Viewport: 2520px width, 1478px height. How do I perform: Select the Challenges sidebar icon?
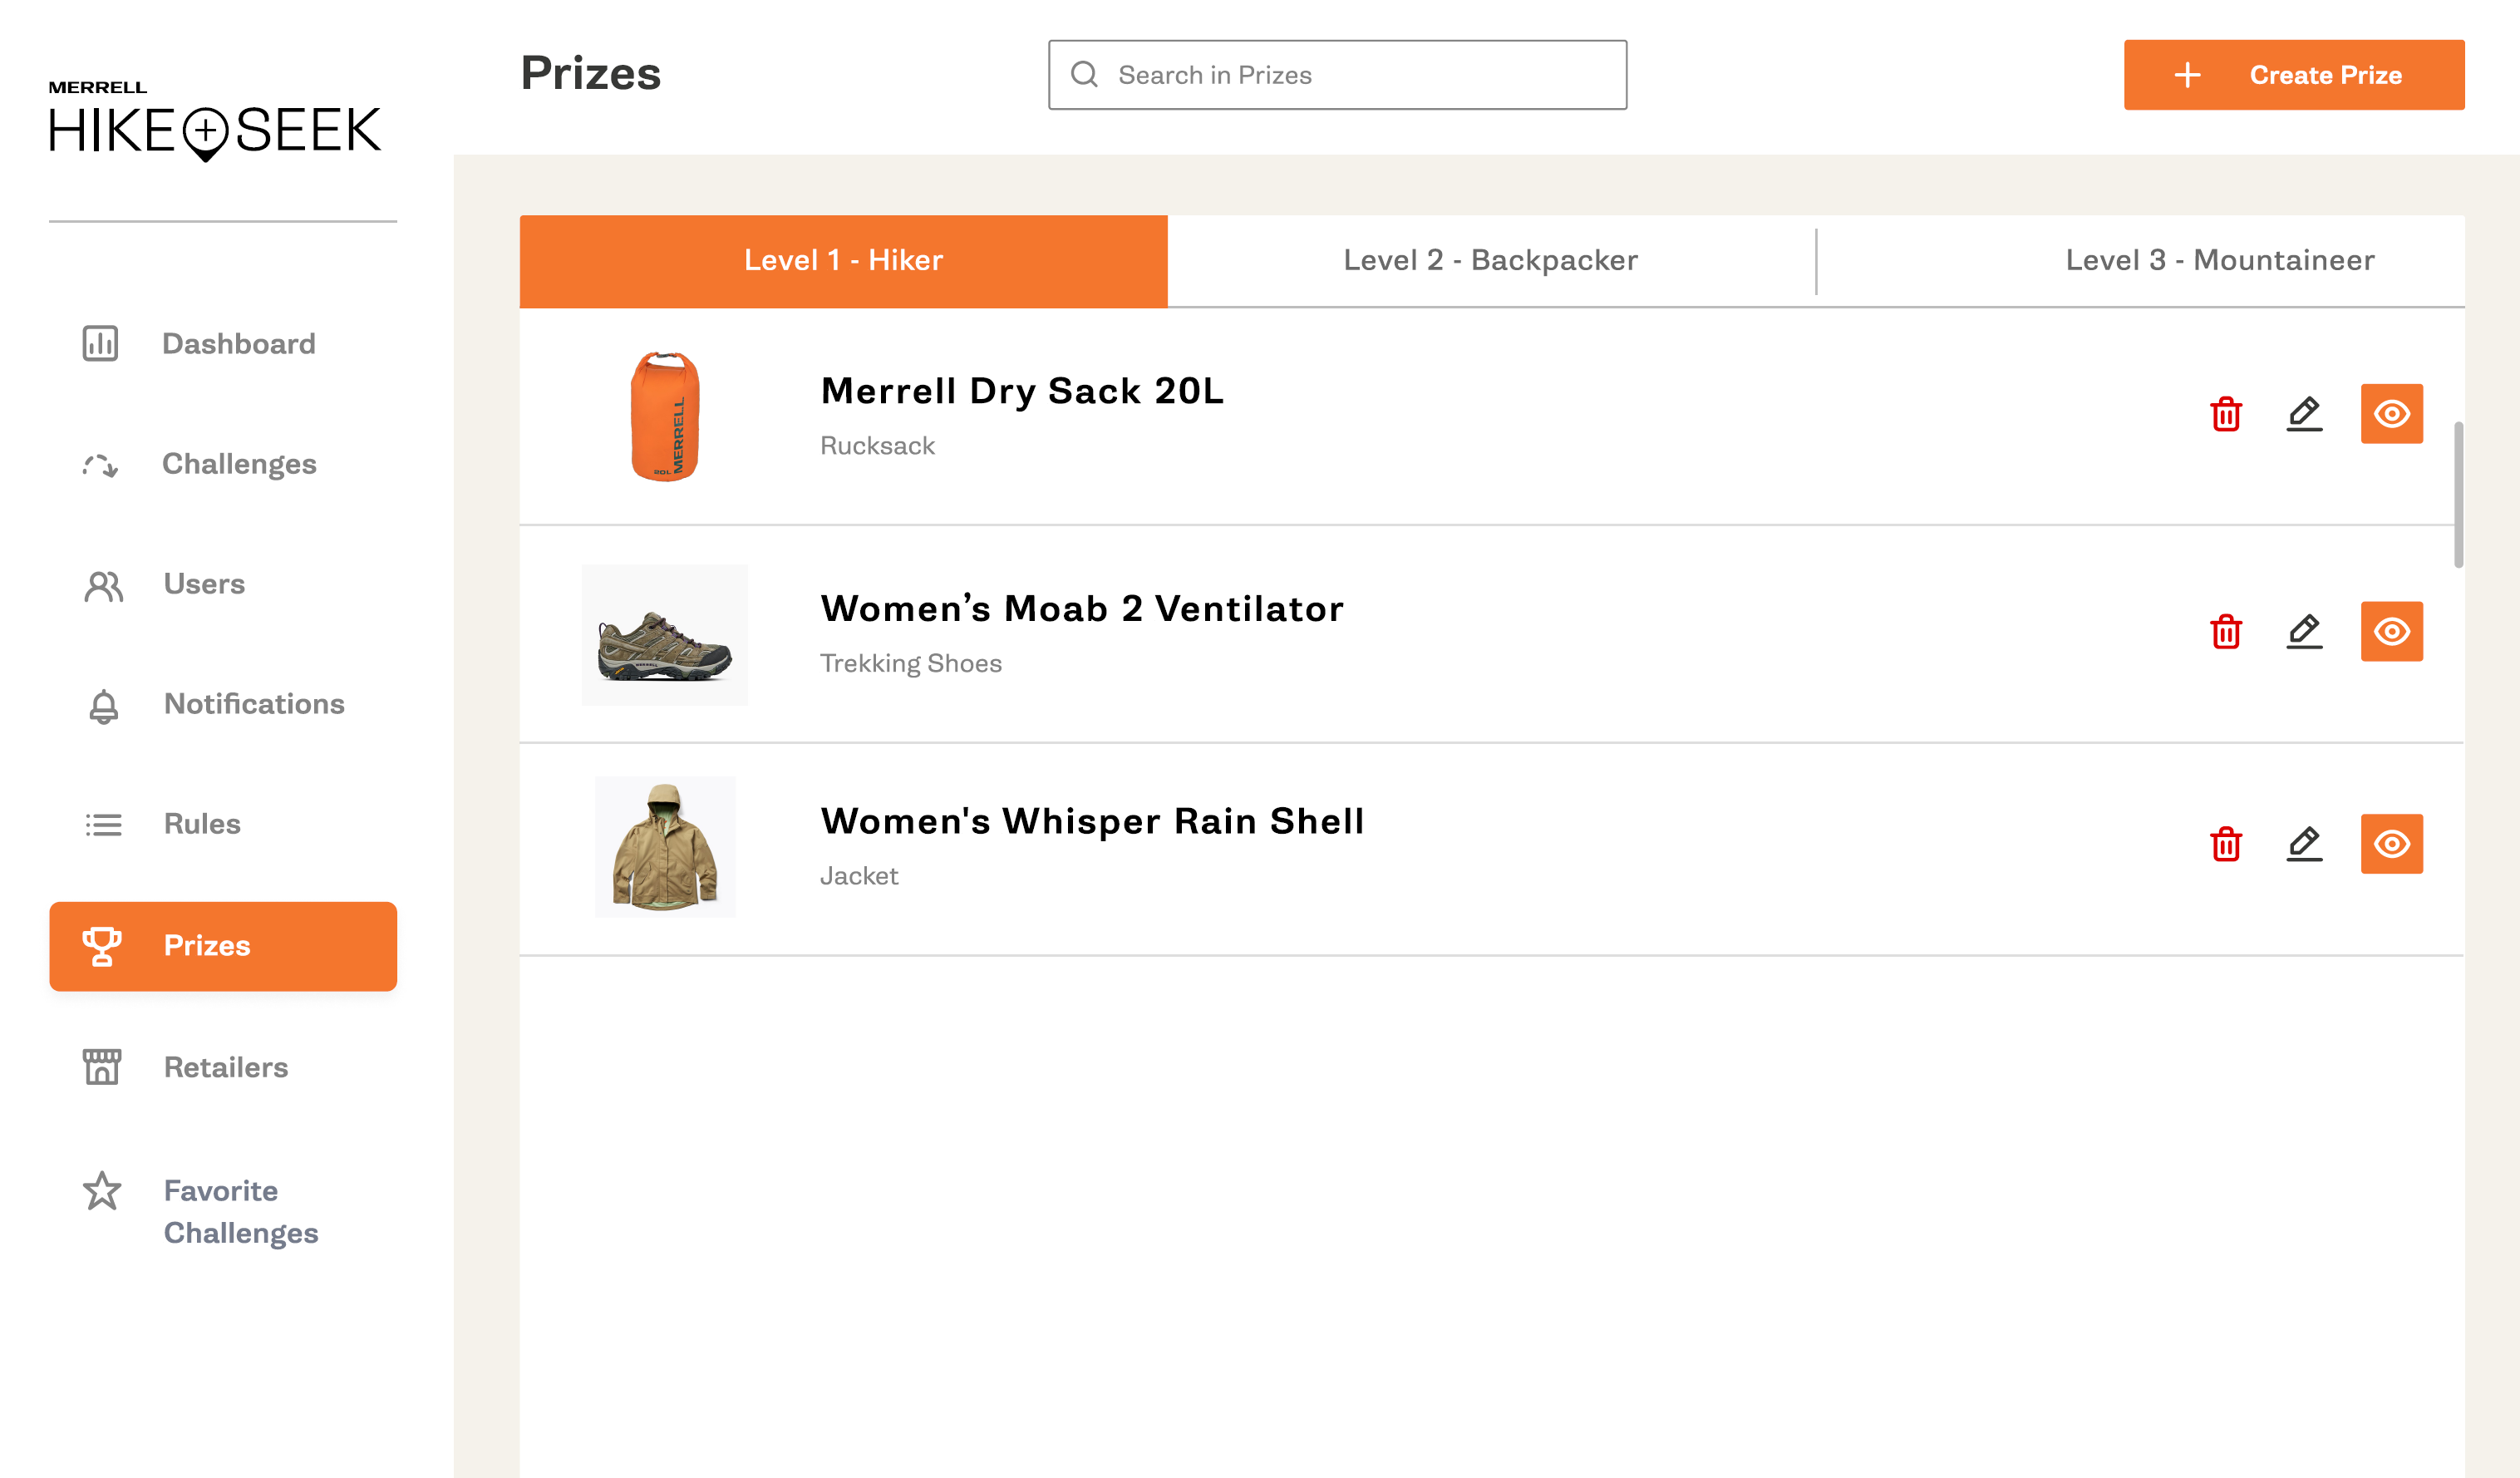(101, 464)
